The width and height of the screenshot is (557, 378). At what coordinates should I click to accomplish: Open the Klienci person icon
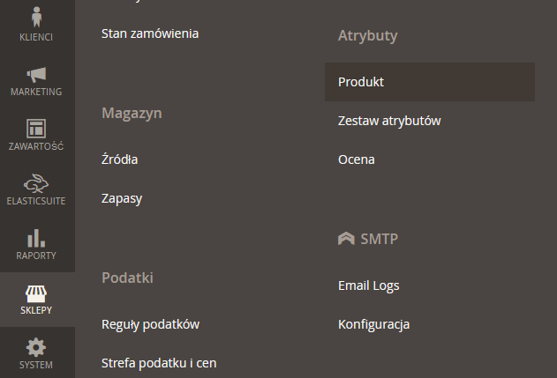tap(36, 17)
